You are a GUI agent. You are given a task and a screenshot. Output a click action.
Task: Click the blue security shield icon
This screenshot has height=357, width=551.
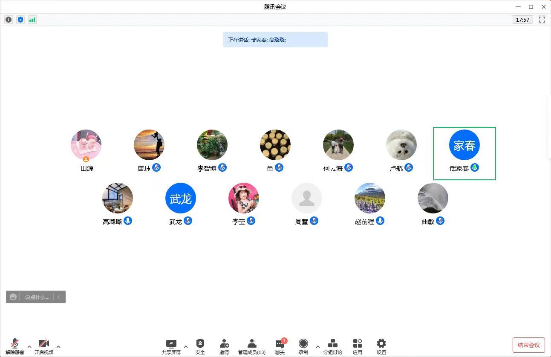pyautogui.click(x=20, y=20)
